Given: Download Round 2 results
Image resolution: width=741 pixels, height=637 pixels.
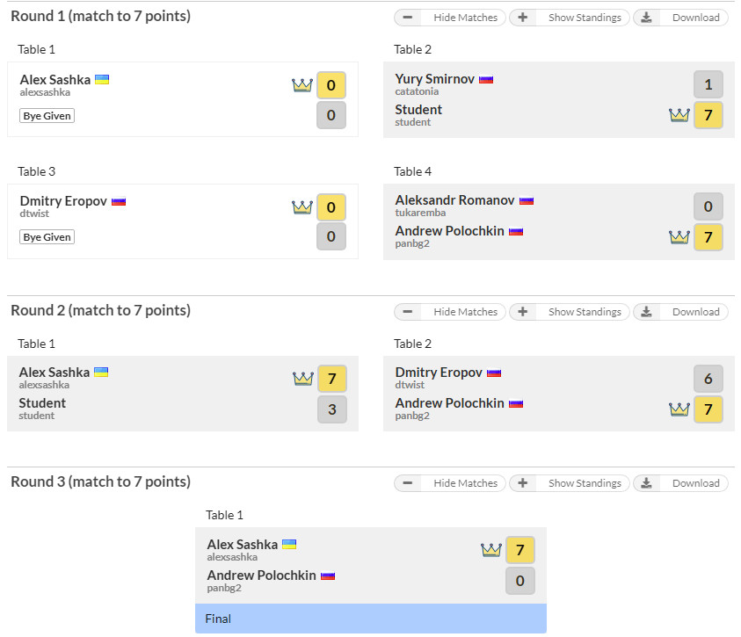Looking at the screenshot, I should [680, 312].
